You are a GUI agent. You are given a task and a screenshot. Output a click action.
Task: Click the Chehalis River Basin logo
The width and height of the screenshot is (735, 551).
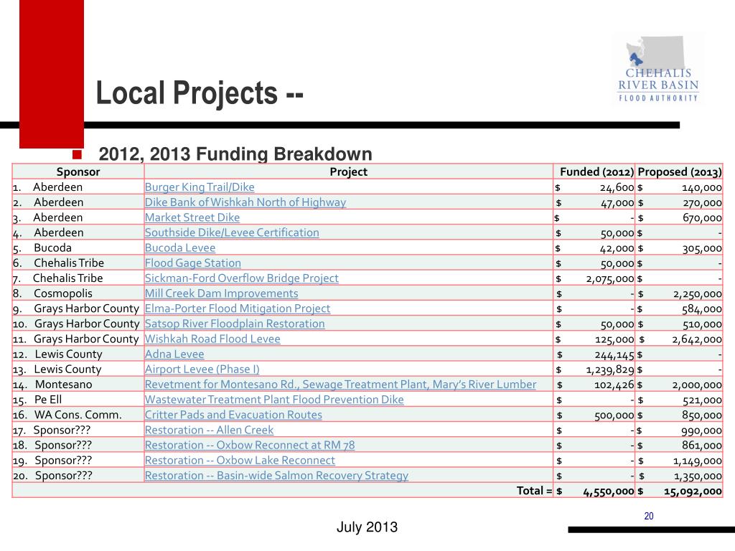click(x=657, y=68)
